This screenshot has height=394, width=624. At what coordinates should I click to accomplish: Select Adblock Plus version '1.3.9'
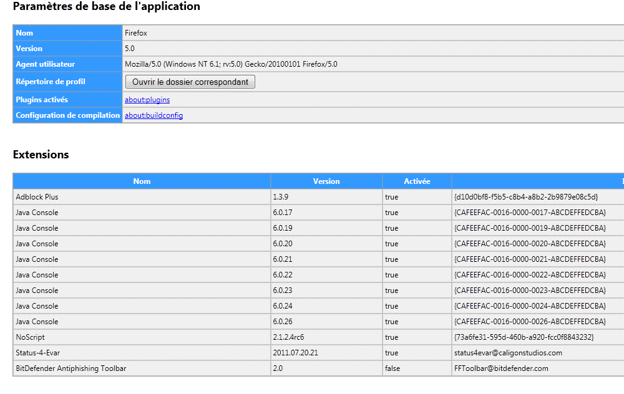(x=281, y=197)
